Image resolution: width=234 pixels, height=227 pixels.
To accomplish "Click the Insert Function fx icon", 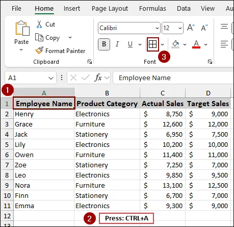I will tap(98, 78).
